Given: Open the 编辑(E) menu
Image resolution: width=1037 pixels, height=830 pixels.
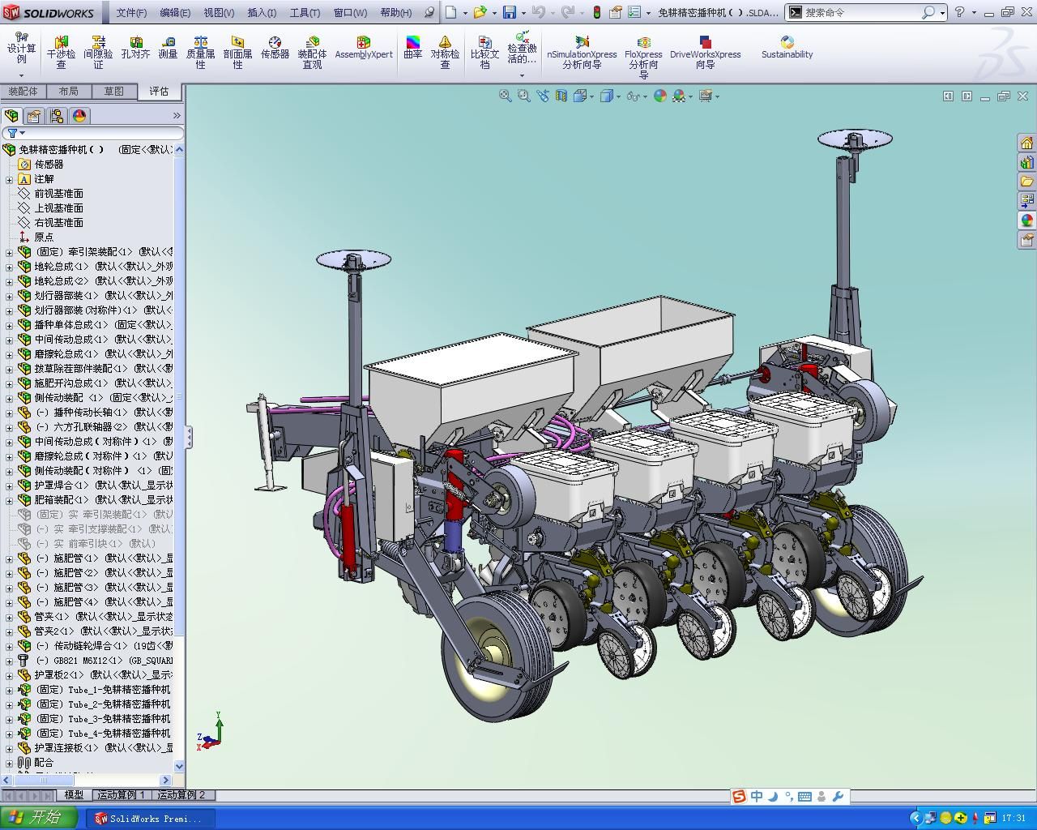Looking at the screenshot, I should click(175, 12).
